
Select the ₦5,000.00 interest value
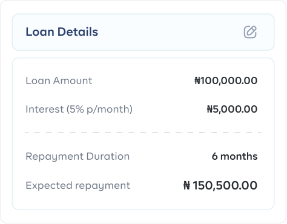(232, 110)
